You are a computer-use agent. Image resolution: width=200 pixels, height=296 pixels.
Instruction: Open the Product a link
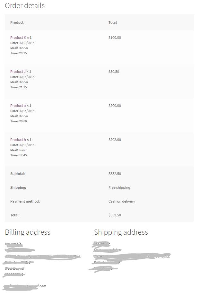pos(18,106)
